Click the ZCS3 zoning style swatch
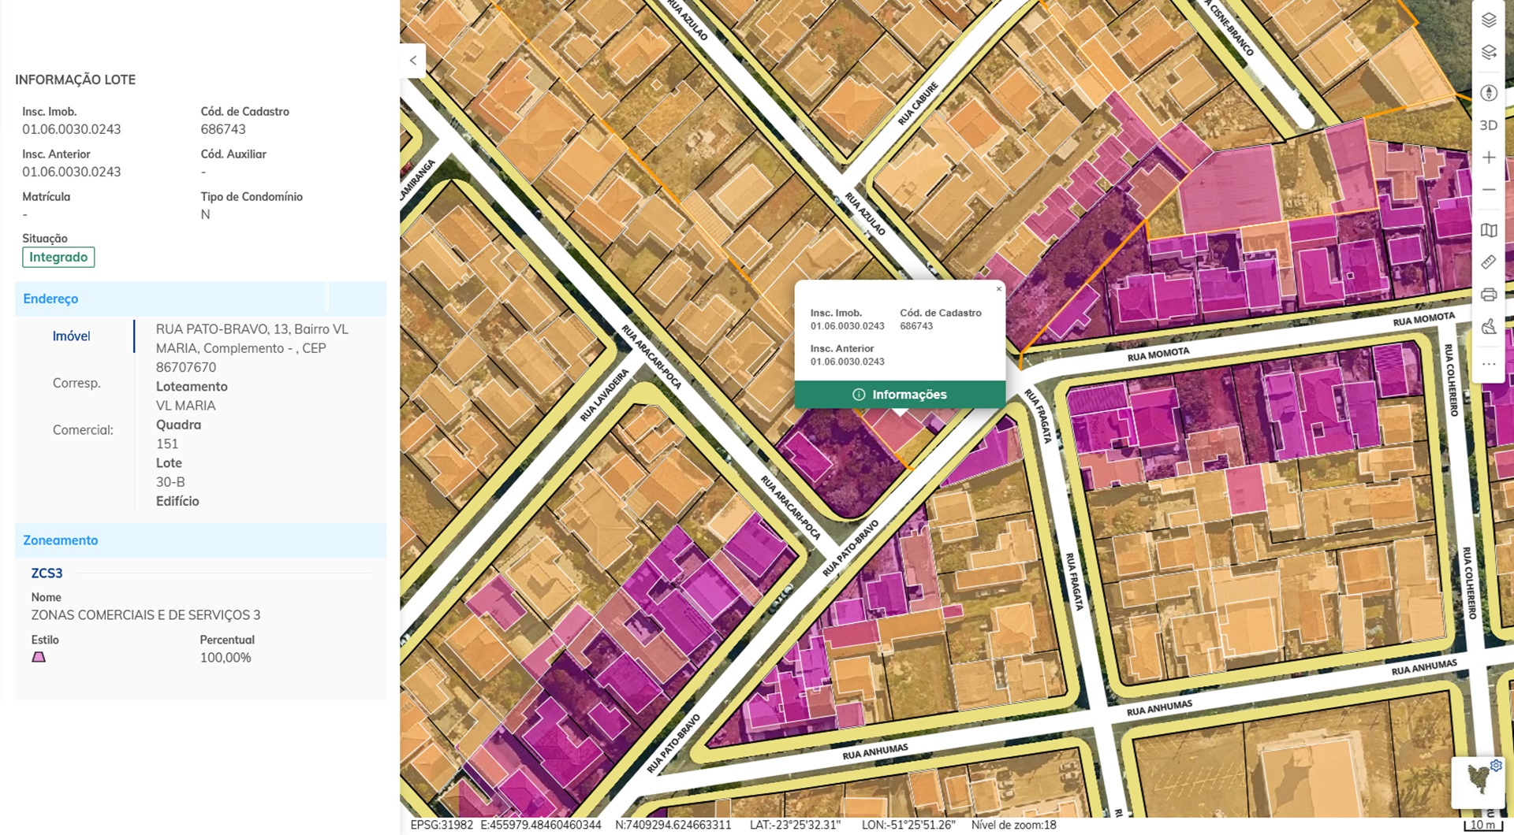1514x835 pixels. pos(39,657)
